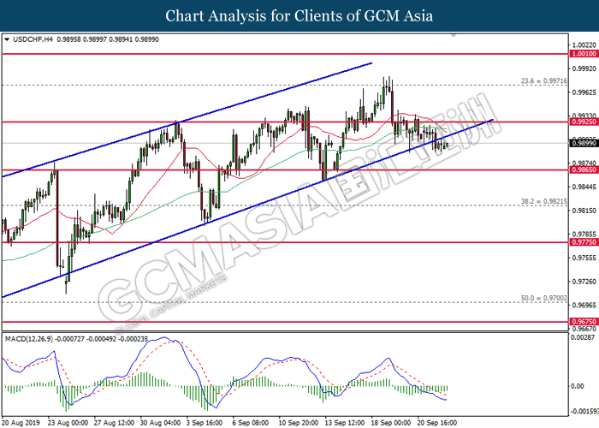This screenshot has width=599, height=428.
Task: Select the red 1.00100 price tag
Action: (584, 54)
